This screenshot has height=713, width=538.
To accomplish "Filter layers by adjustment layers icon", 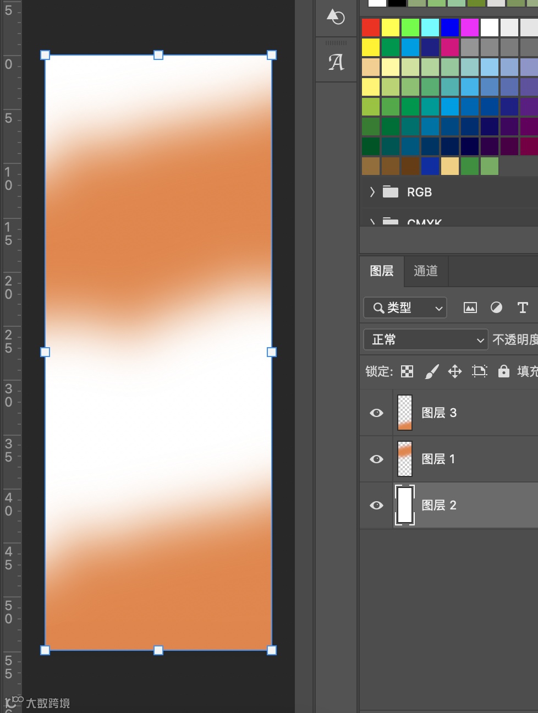I will click(496, 308).
